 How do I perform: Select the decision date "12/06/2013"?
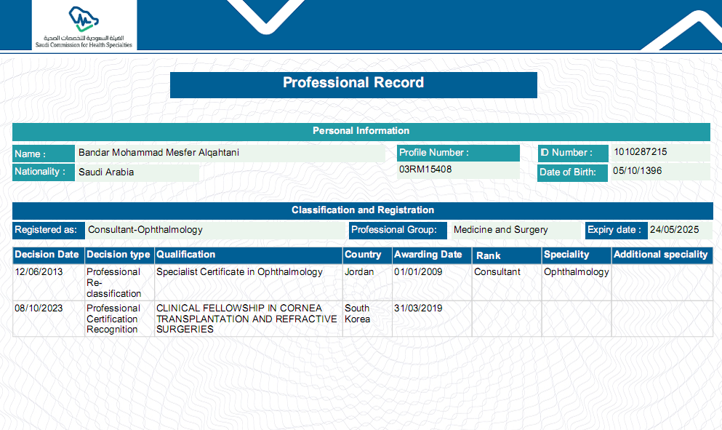coord(39,272)
